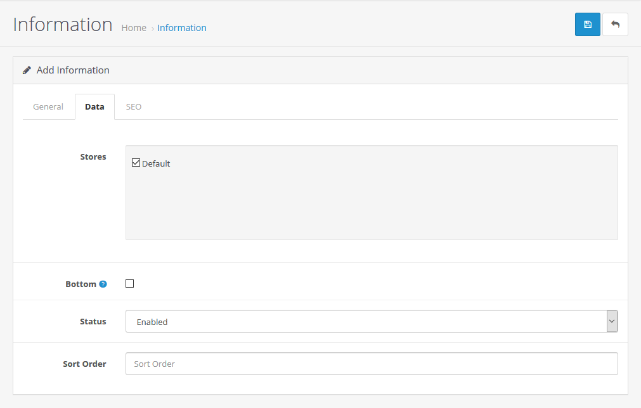Image resolution: width=641 pixels, height=408 pixels.
Task: Tick the Bottom checkbox
Action: pos(129,283)
